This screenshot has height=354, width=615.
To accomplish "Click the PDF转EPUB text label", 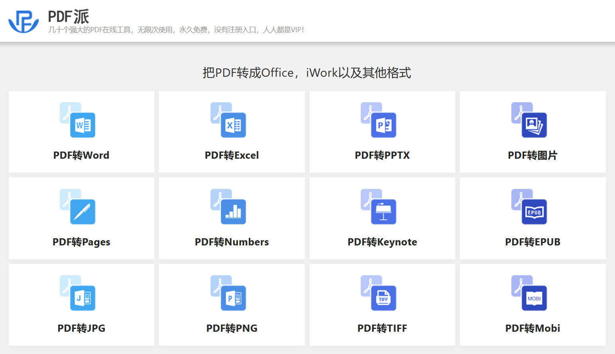I will click(532, 241).
